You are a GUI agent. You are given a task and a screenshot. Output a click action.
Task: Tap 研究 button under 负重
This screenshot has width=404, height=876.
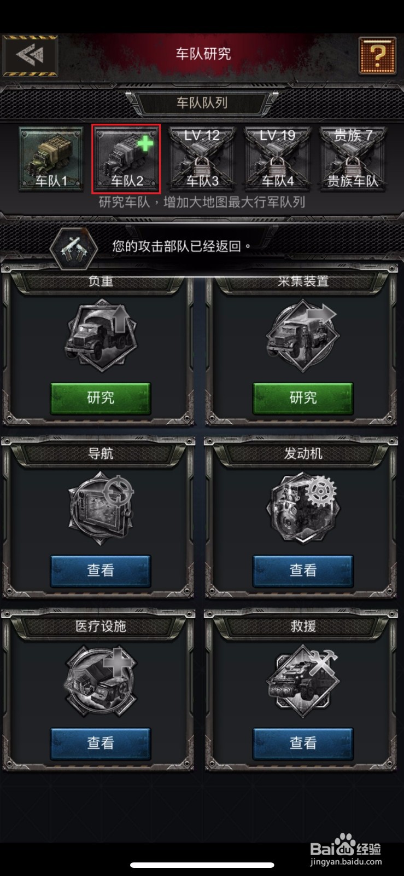(101, 398)
